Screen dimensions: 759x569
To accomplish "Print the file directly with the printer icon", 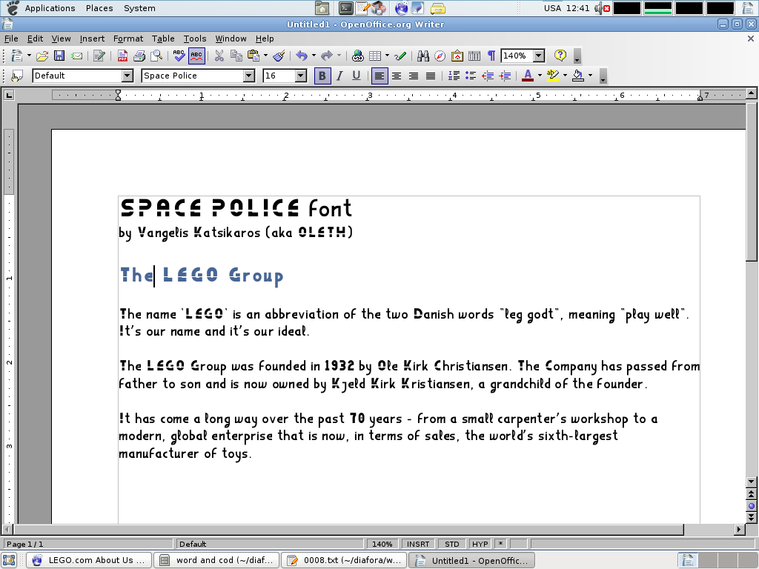I will coord(139,56).
